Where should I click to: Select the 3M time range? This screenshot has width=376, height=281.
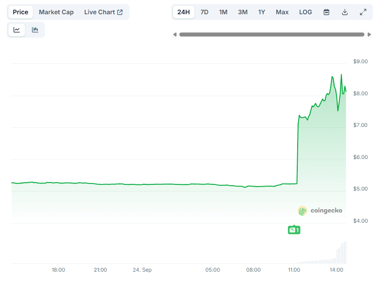pos(243,12)
